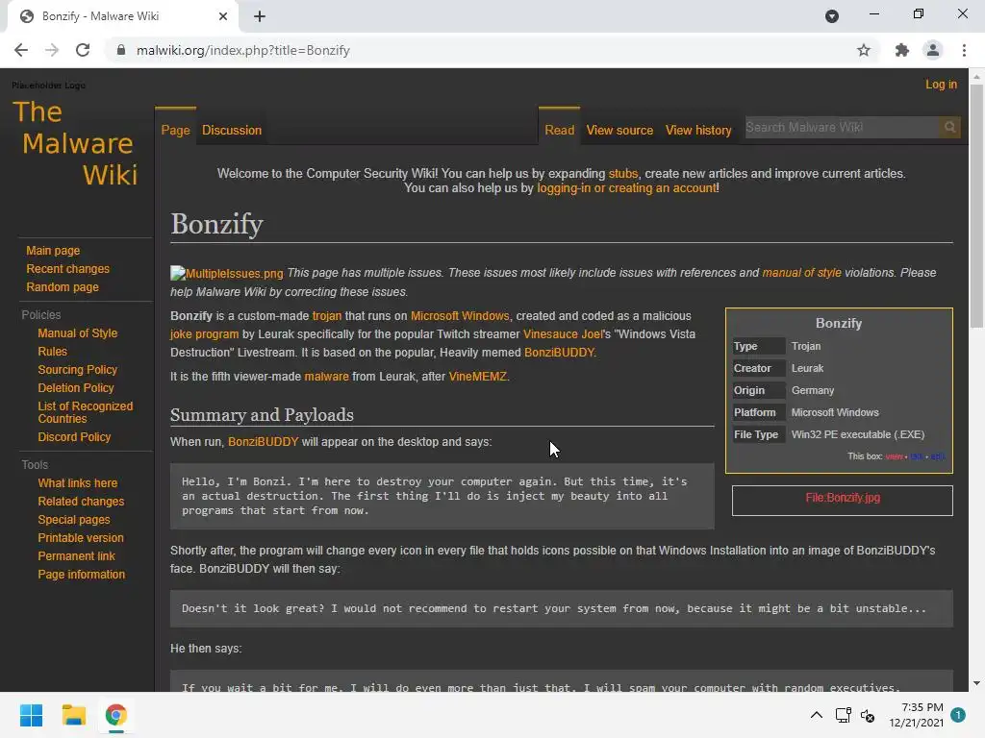Open the Discord Policy link
Viewport: 985px width, 738px height.
(x=74, y=437)
